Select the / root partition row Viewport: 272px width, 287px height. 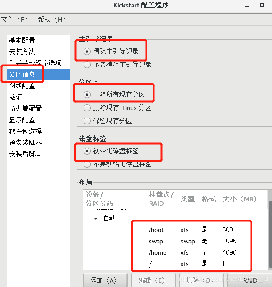[x=175, y=264]
